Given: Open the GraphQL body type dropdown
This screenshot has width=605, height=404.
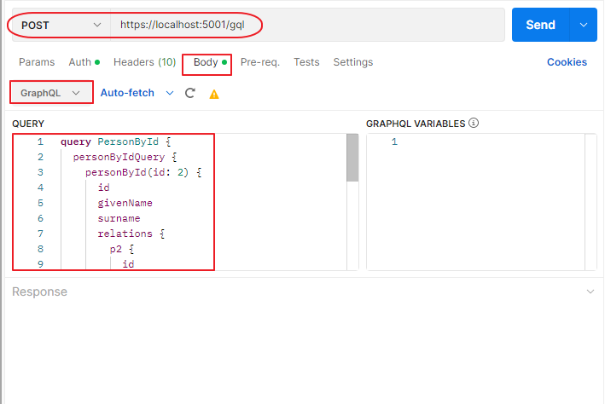Looking at the screenshot, I should click(x=51, y=93).
